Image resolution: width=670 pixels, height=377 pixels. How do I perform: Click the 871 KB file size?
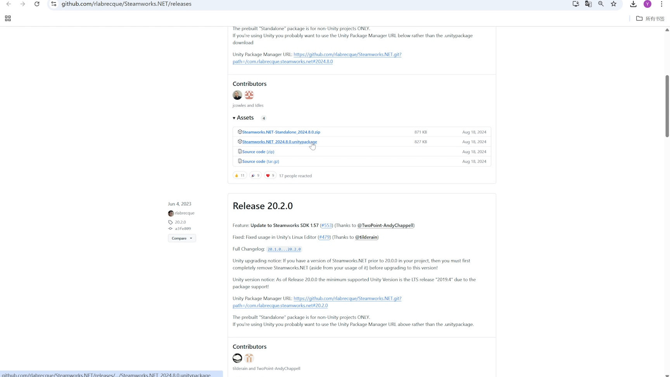click(421, 132)
